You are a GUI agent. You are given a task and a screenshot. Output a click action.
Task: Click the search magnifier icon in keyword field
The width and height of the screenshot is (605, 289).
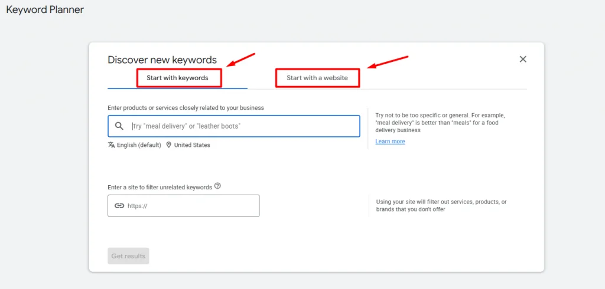click(119, 126)
